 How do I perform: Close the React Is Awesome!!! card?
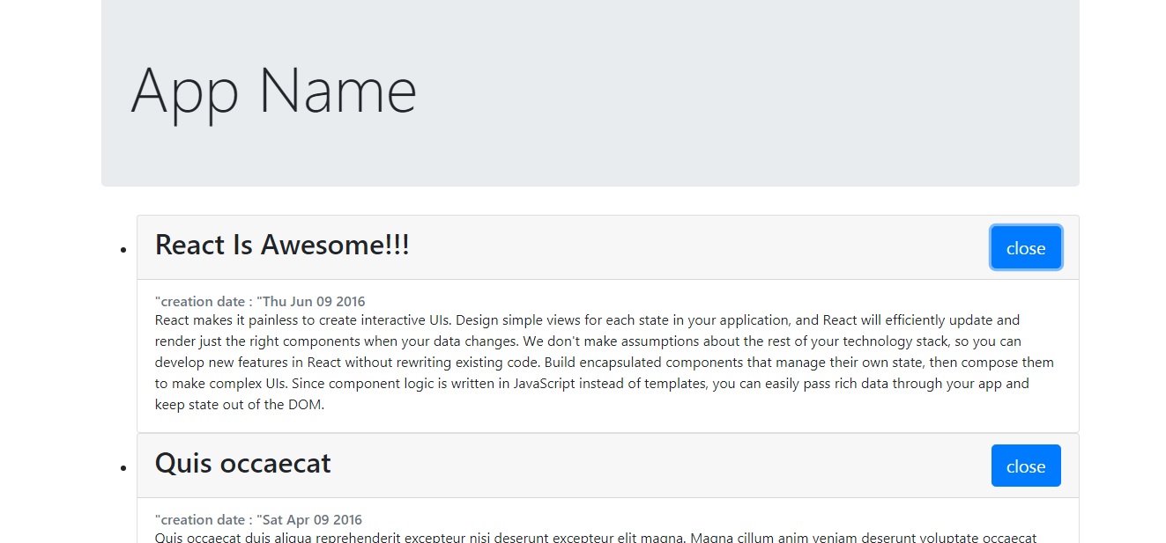pyautogui.click(x=1025, y=248)
